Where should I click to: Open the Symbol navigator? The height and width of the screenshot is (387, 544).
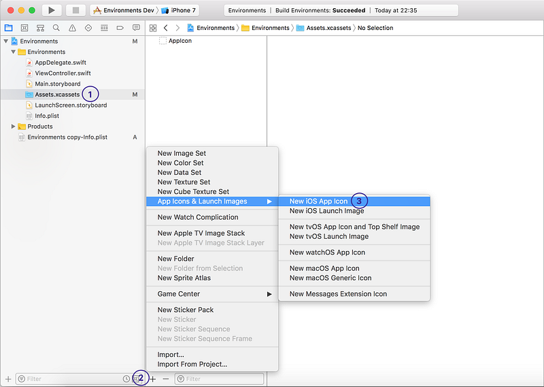coord(40,28)
